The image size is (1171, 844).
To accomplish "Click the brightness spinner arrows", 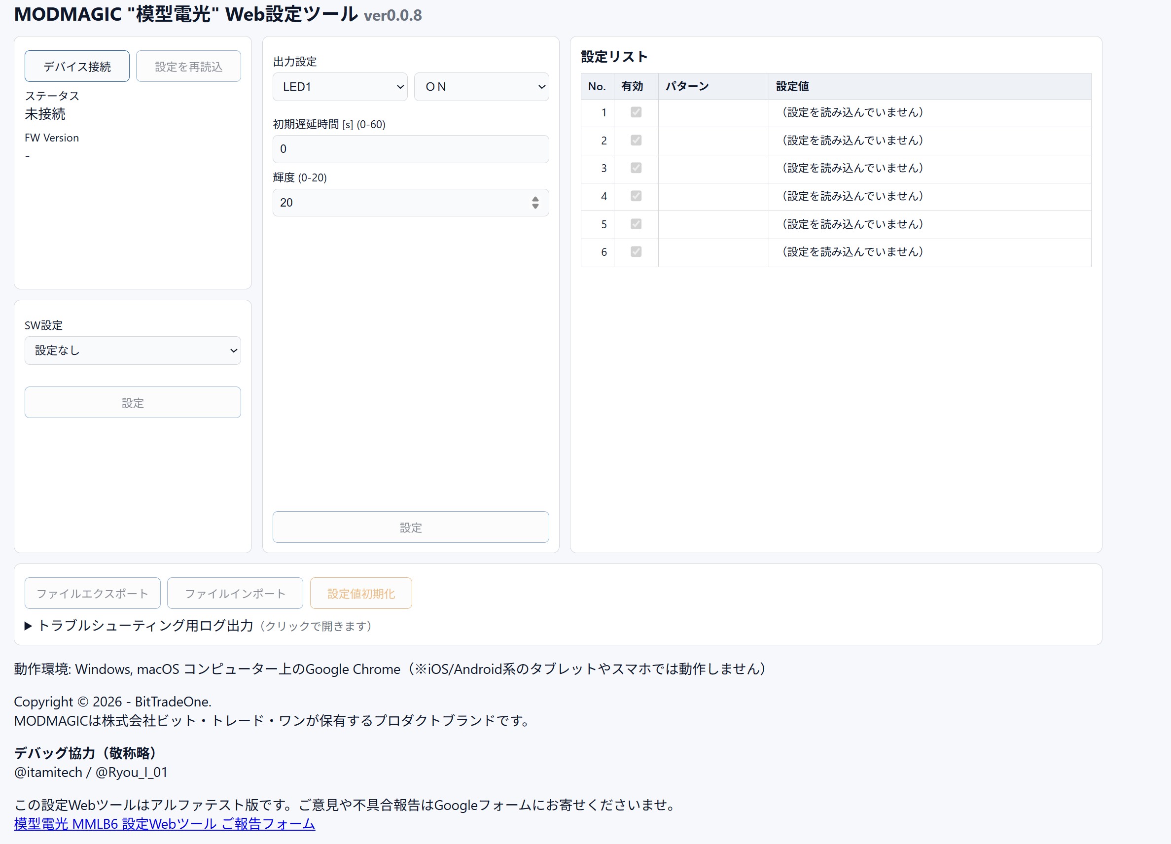I will click(535, 202).
